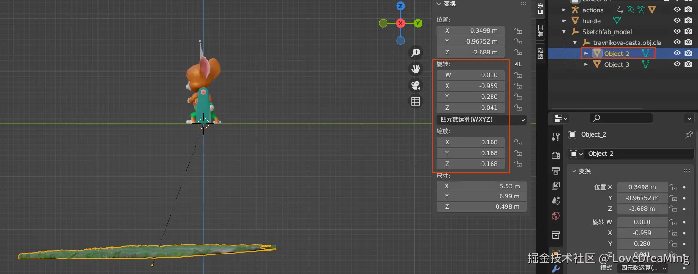This screenshot has height=274, width=698.
Task: Open the Scene properties icon
Action: click(x=556, y=201)
